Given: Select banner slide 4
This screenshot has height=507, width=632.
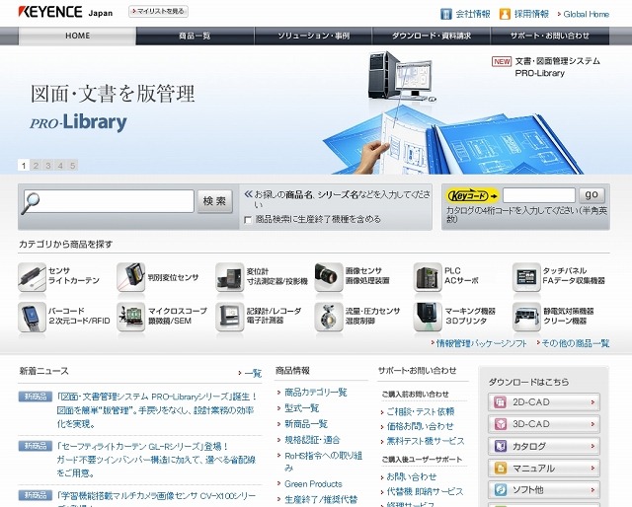Looking at the screenshot, I should pos(60,165).
